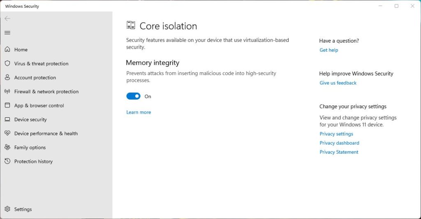
Task: Collapse the hamburger navigation menu
Action: click(x=7, y=33)
